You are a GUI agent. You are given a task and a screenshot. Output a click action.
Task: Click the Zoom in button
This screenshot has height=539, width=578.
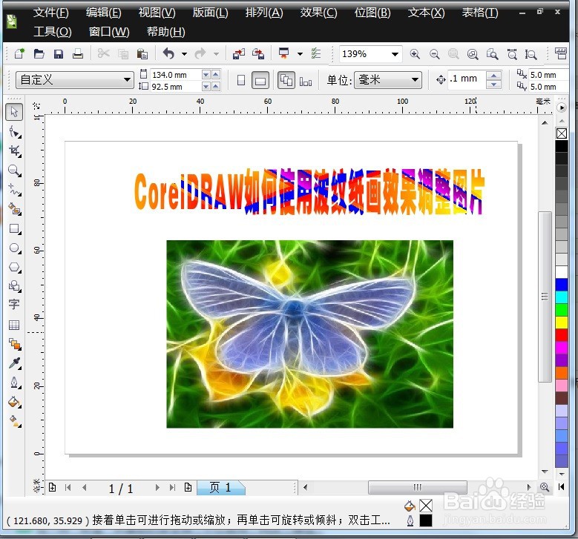point(415,54)
